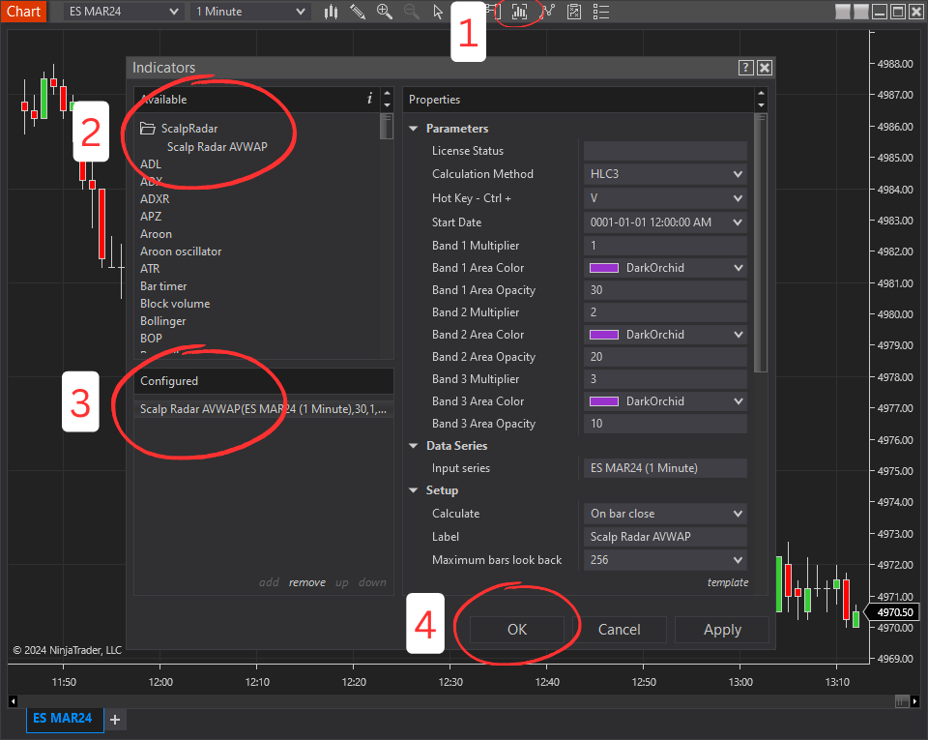Click the Cancel button
Screen dimensions: 928x740
tap(619, 630)
